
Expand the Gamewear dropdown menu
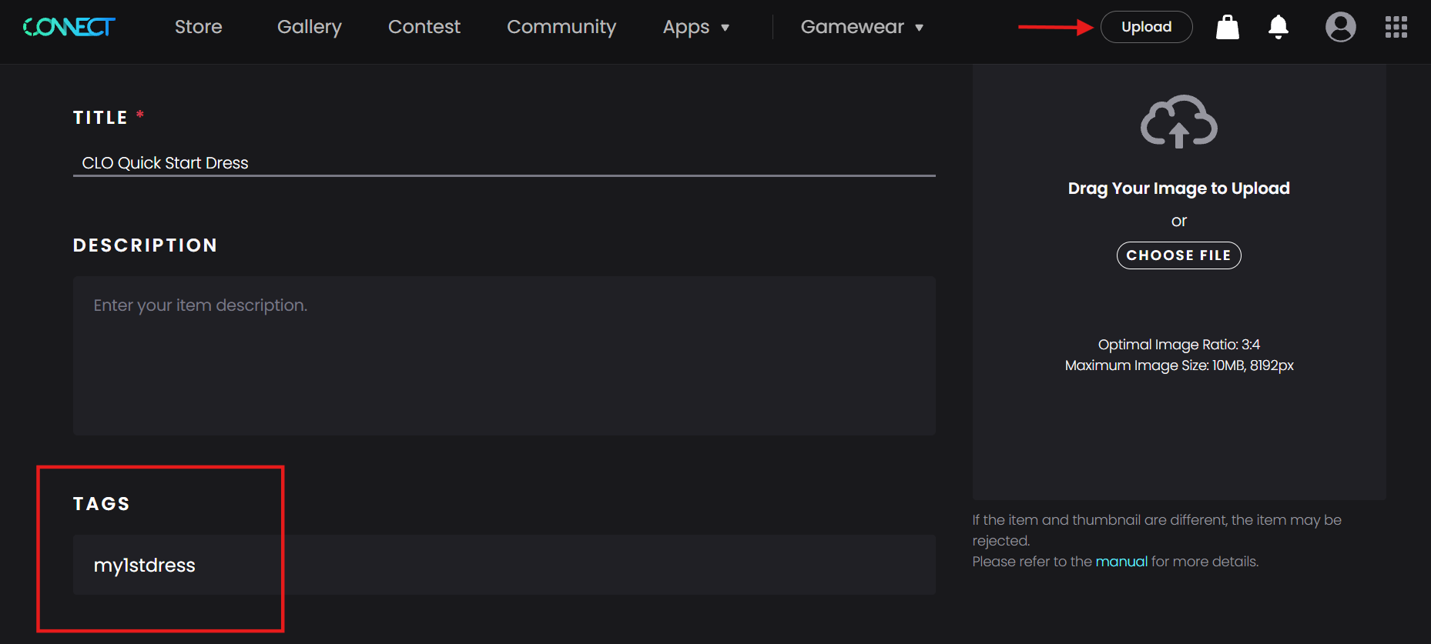click(862, 27)
